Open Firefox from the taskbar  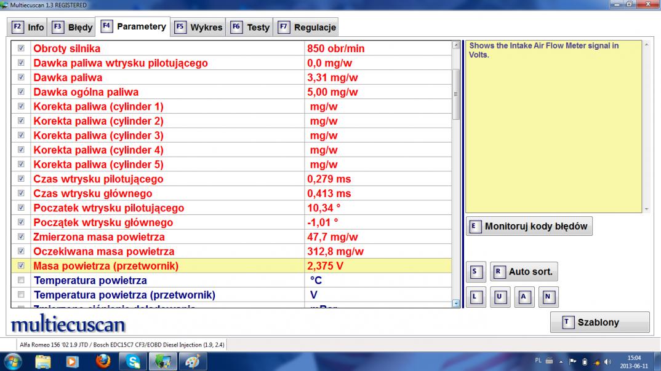103,362
